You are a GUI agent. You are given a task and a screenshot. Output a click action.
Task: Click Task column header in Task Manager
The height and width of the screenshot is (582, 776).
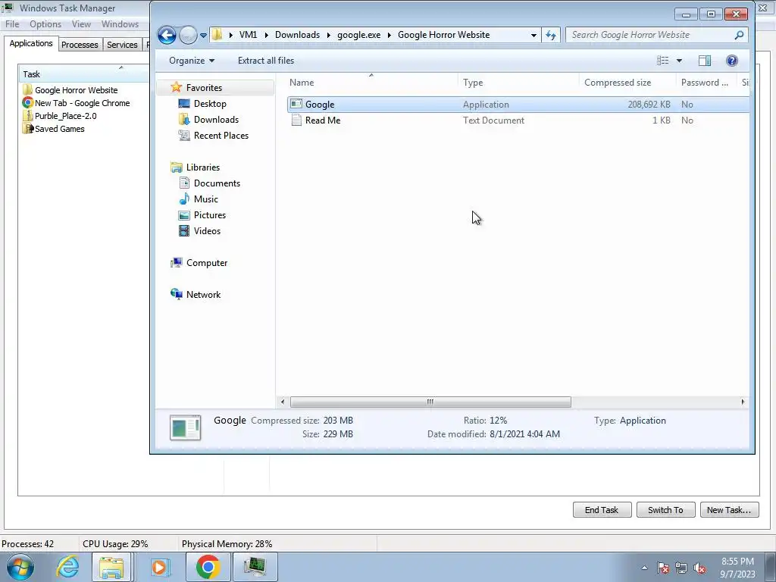[83, 74]
